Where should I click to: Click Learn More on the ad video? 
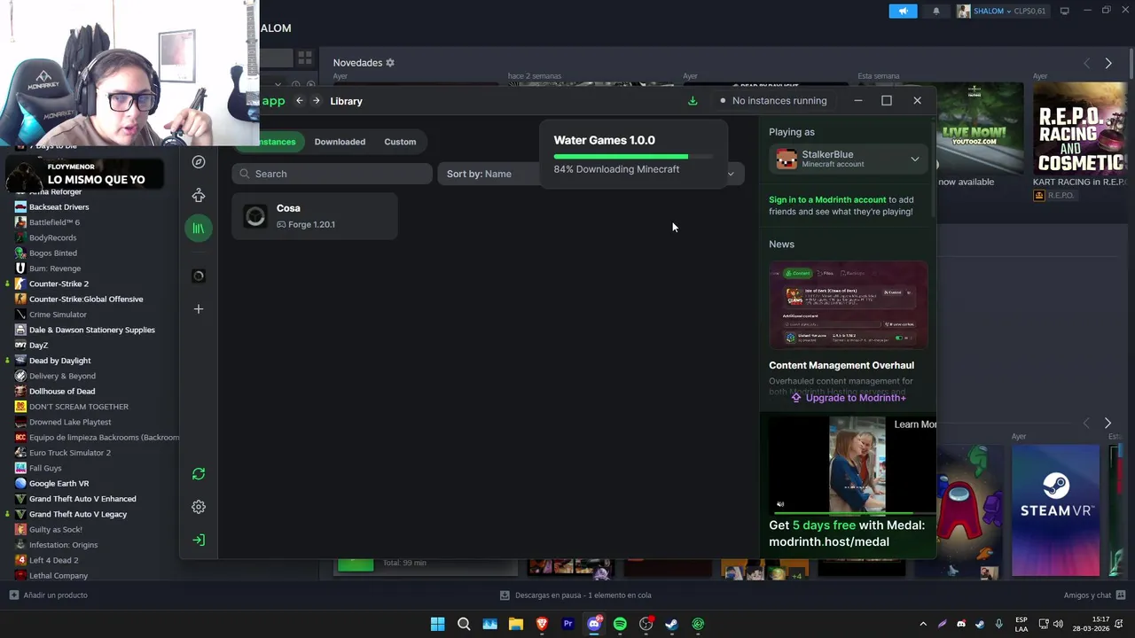(914, 424)
